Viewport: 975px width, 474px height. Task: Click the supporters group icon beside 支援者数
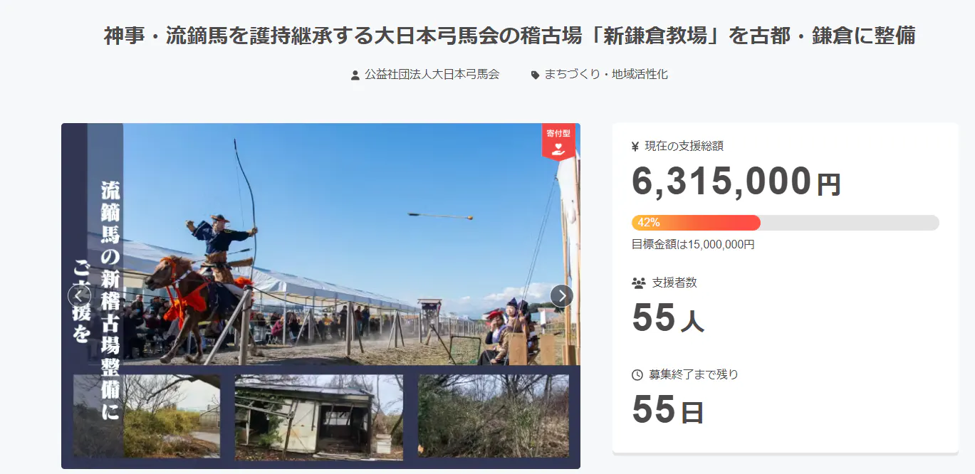[638, 283]
